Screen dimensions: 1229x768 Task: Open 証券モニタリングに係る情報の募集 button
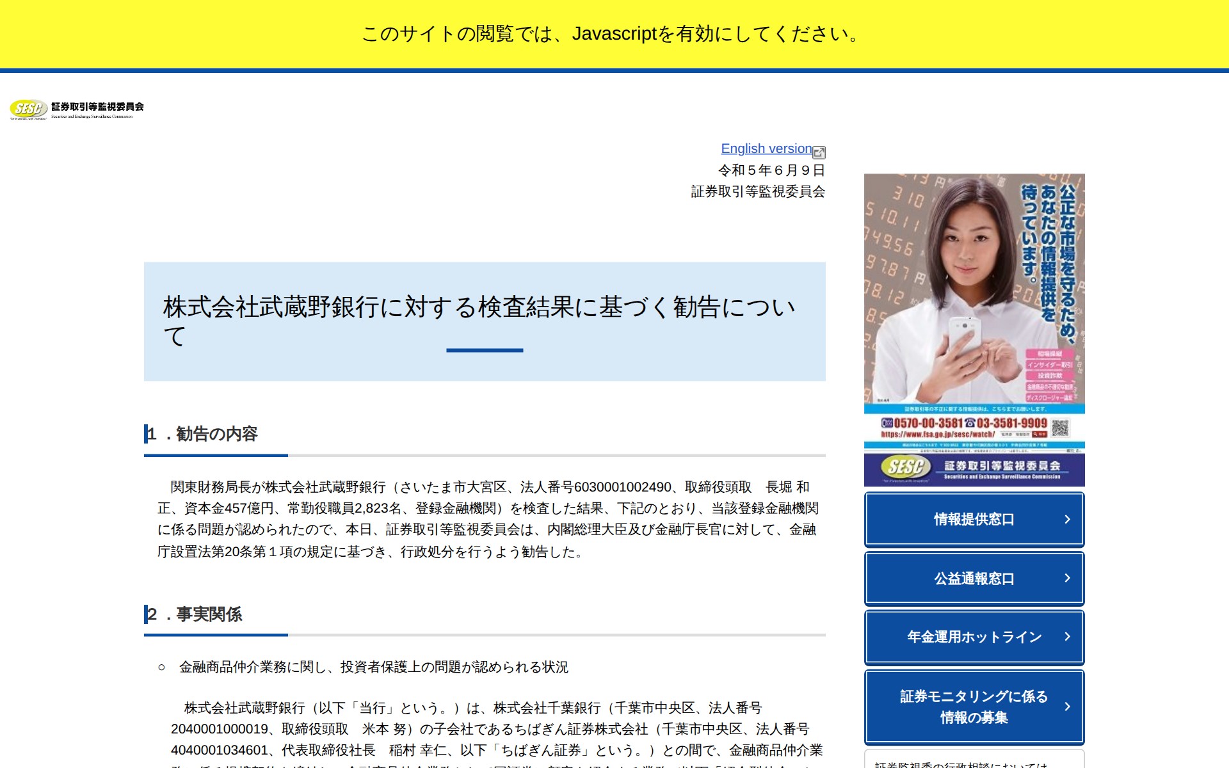tap(973, 707)
